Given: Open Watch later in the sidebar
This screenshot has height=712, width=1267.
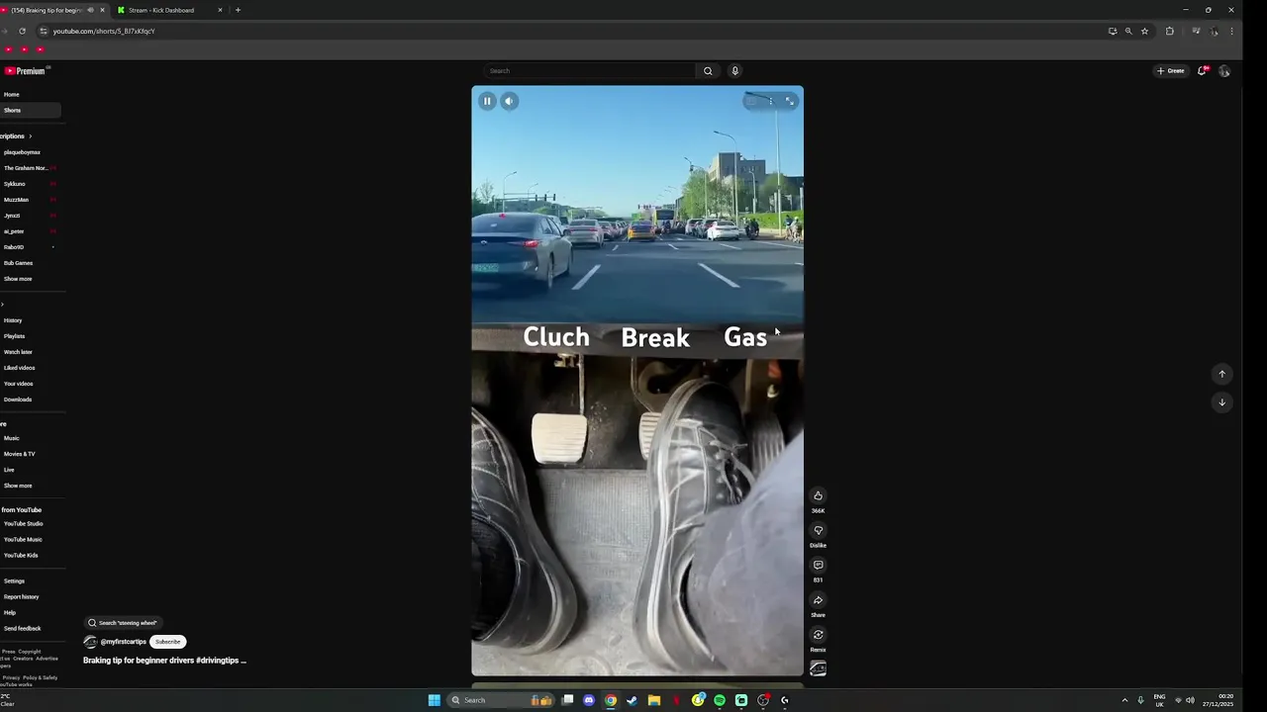Looking at the screenshot, I should coord(18,352).
